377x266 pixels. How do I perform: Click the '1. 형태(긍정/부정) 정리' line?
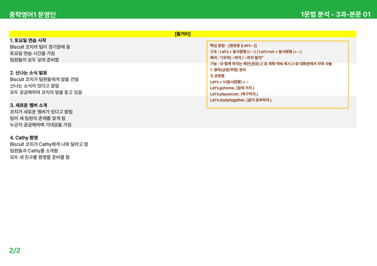[228, 70]
